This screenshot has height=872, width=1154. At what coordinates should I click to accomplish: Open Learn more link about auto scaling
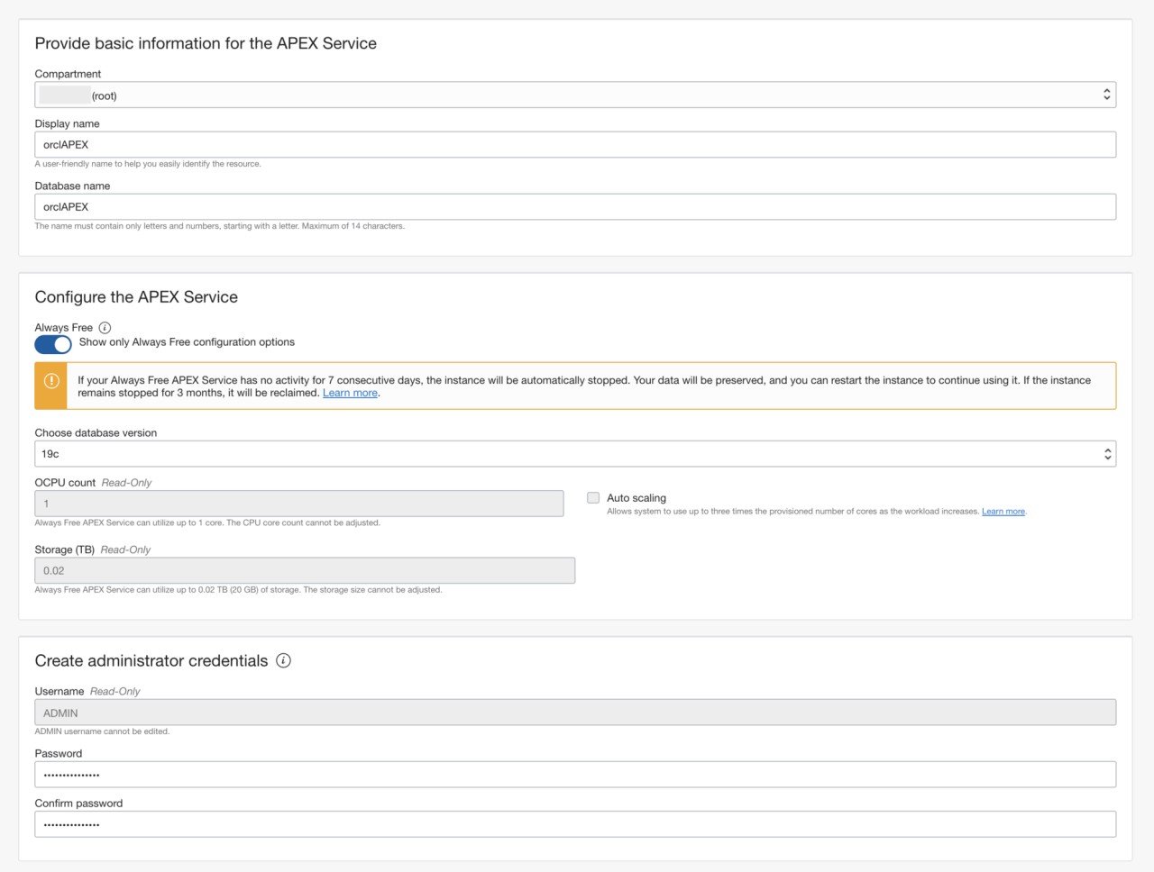(1003, 512)
